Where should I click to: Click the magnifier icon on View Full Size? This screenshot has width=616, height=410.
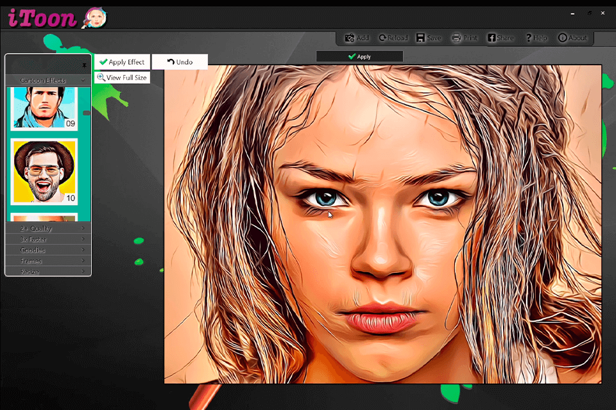101,77
